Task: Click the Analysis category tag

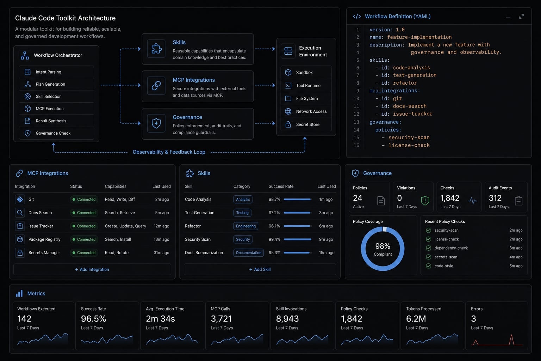Action: pos(243,200)
